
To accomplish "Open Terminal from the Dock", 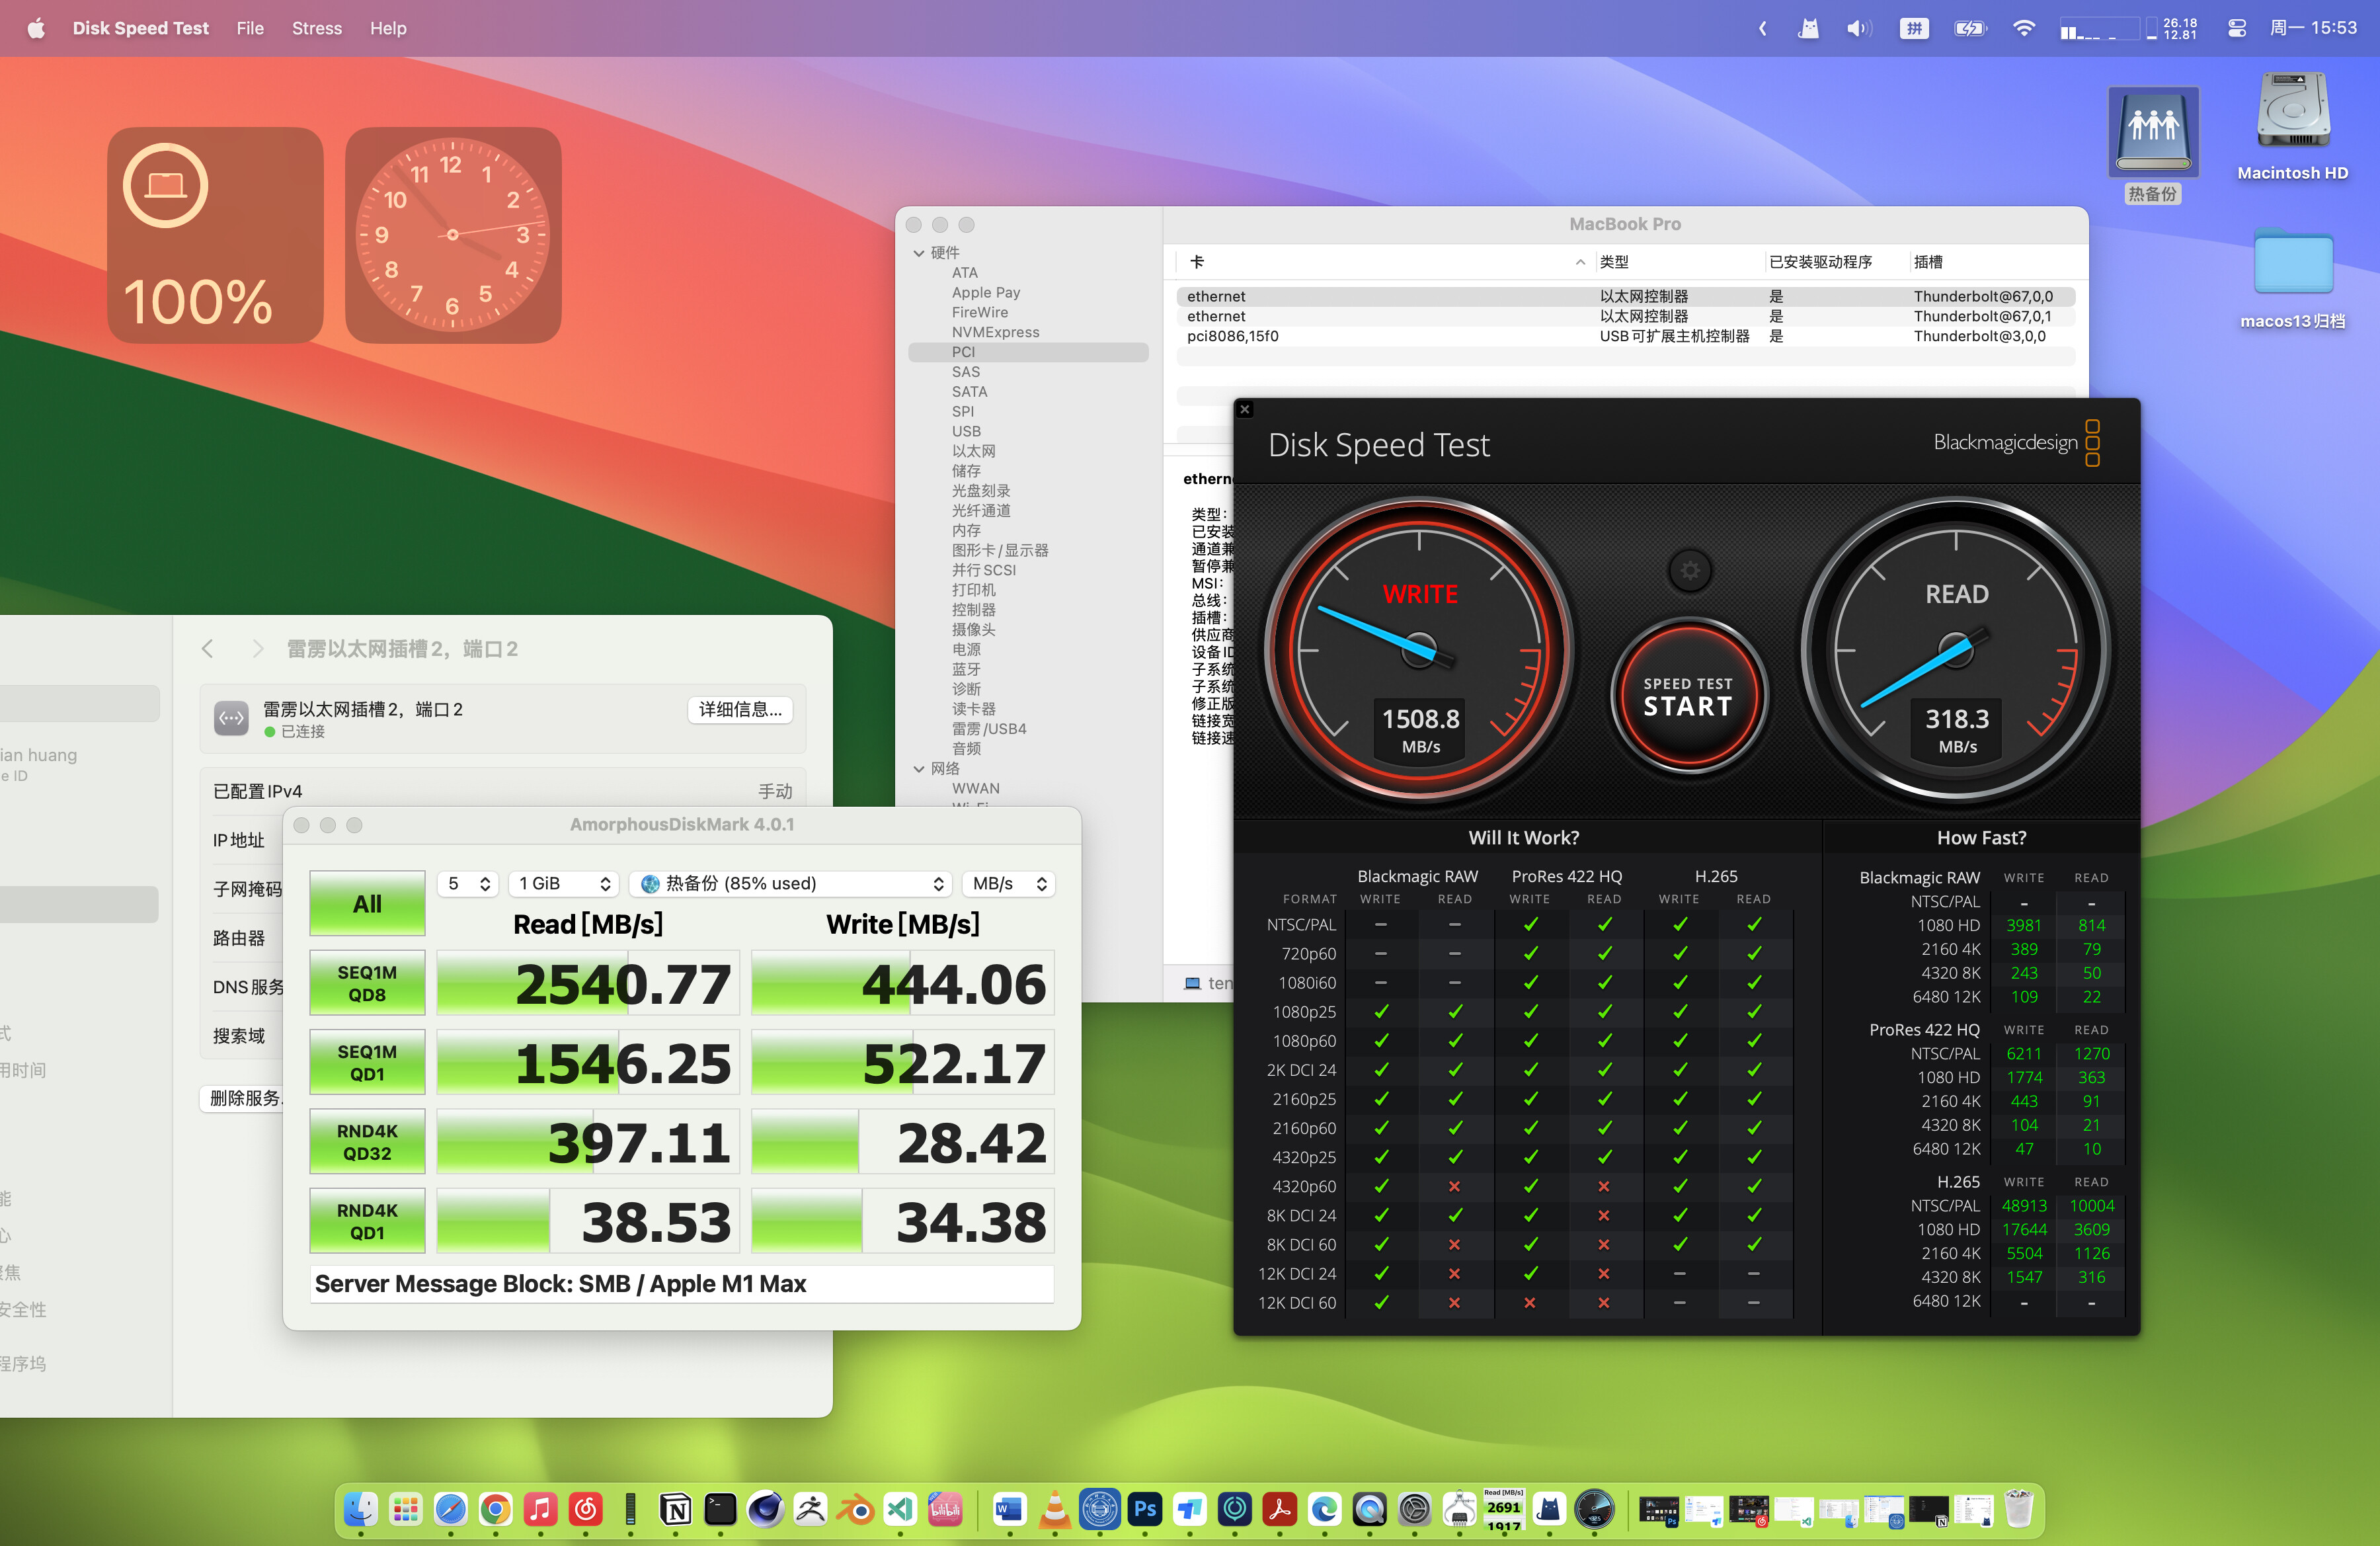I will [720, 1509].
